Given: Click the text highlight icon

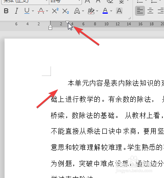Looking at the screenshot, I should pos(91,11).
